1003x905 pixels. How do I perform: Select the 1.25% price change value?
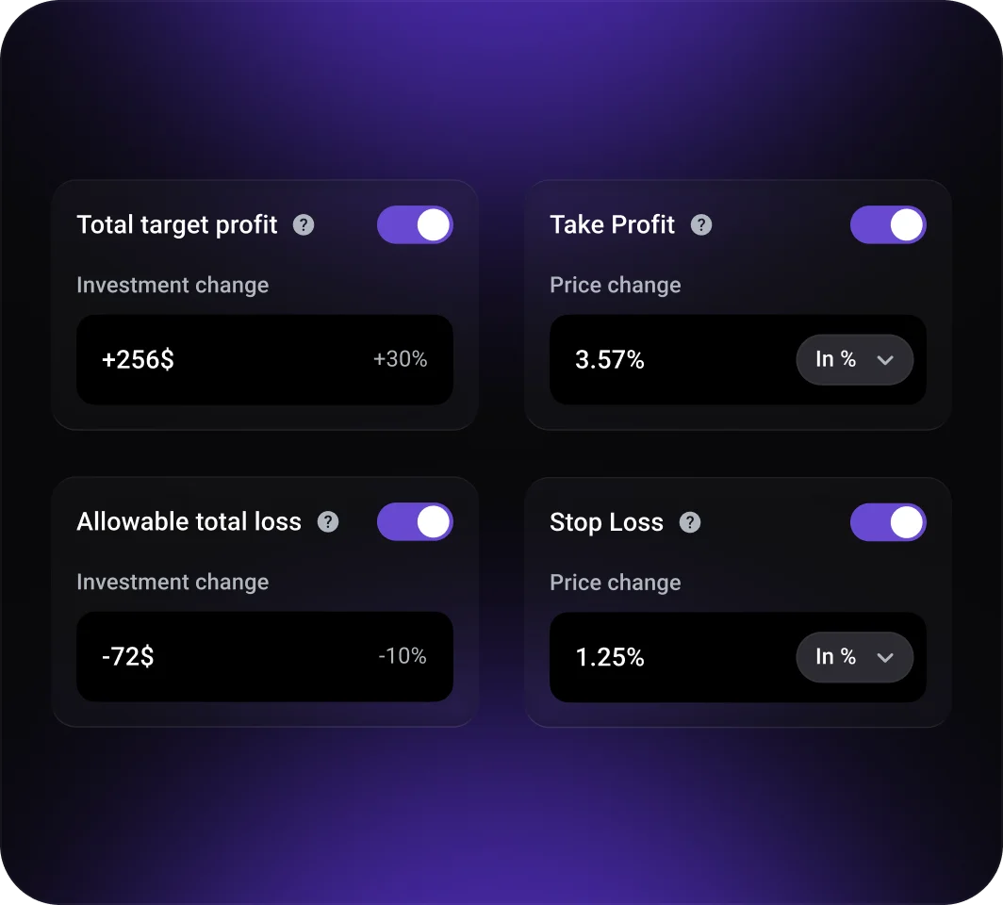[x=610, y=657]
